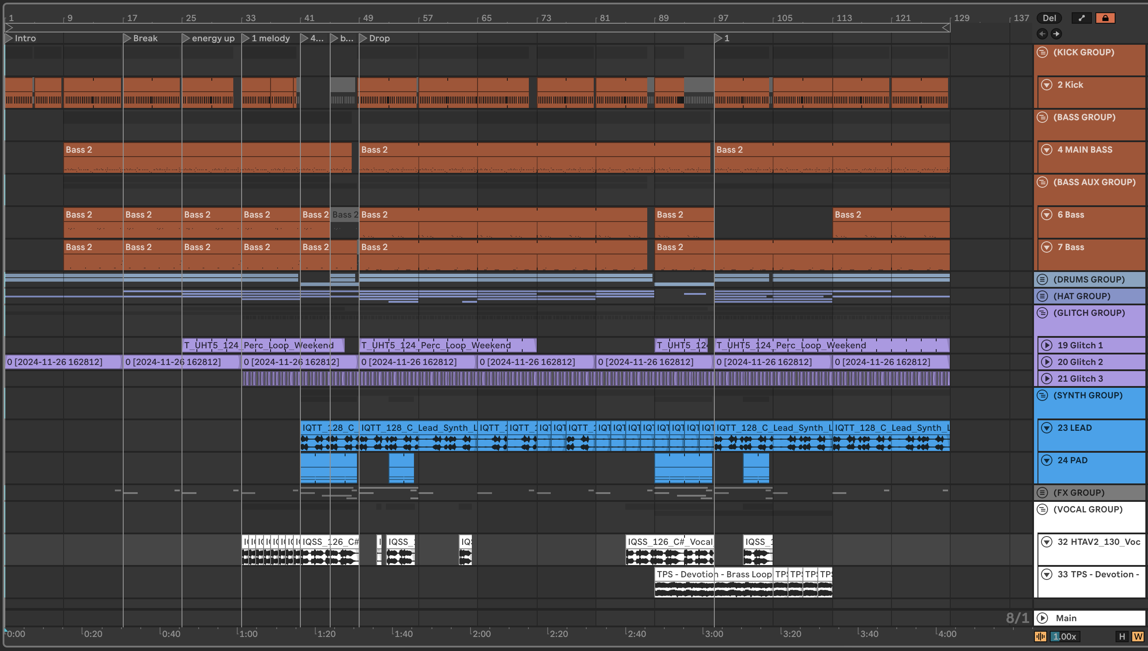Jump to previous locator arrow
1148x651 pixels.
1042,33
